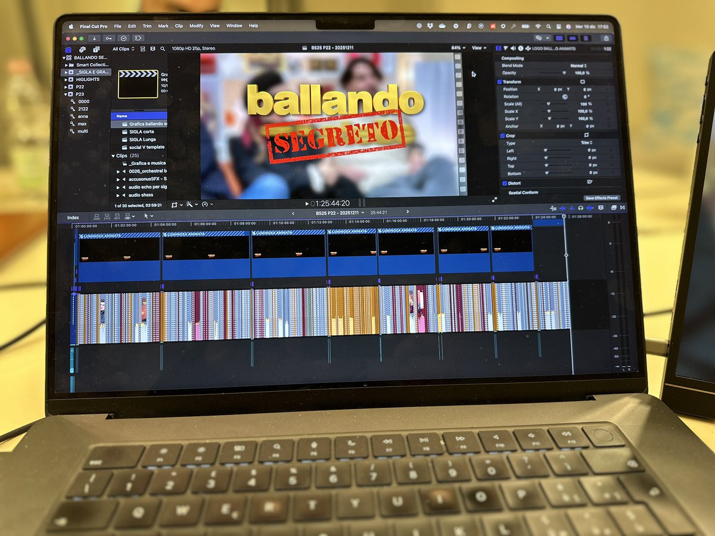Toggle the Distort checkbox
This screenshot has width=715, height=536.
pyautogui.click(x=505, y=183)
